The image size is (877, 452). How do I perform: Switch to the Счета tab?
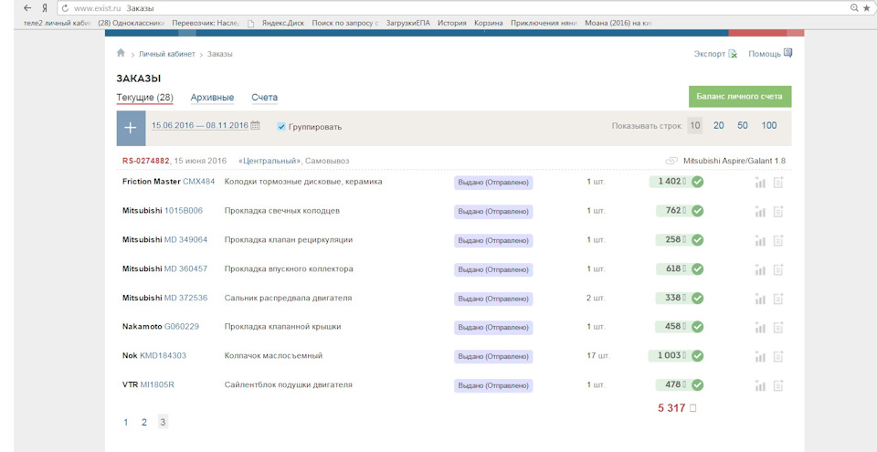pyautogui.click(x=265, y=98)
